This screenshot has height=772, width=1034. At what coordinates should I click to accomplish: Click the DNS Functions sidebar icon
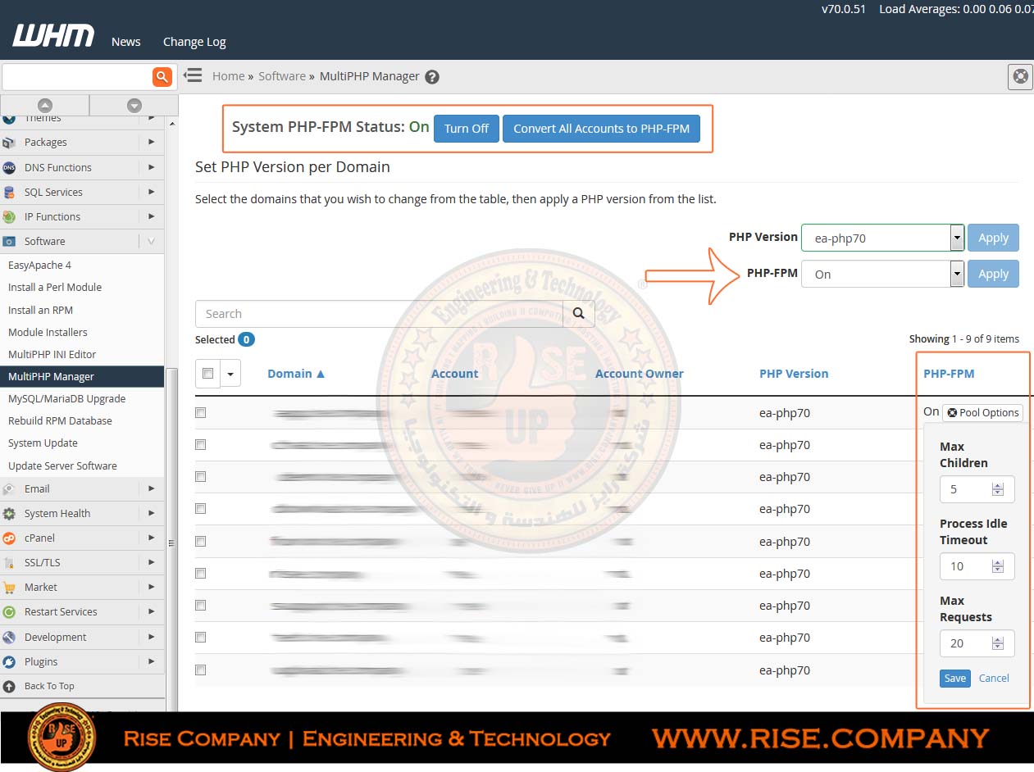[x=9, y=167]
